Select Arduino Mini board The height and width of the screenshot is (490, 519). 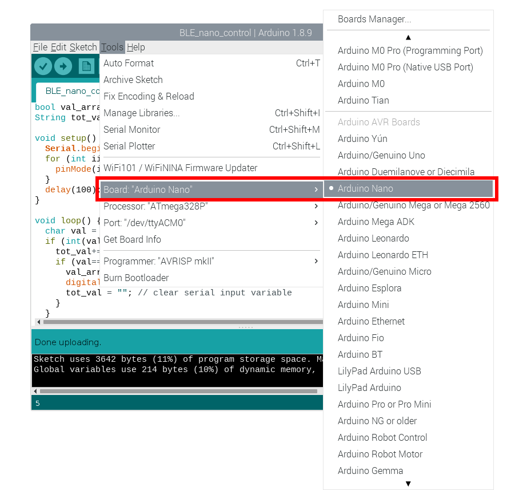point(408,305)
